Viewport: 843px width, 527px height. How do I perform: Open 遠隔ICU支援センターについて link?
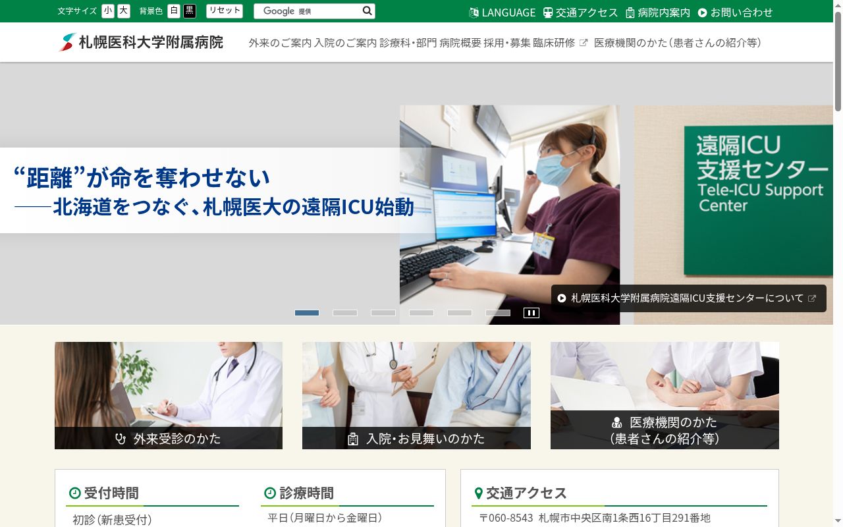688,298
